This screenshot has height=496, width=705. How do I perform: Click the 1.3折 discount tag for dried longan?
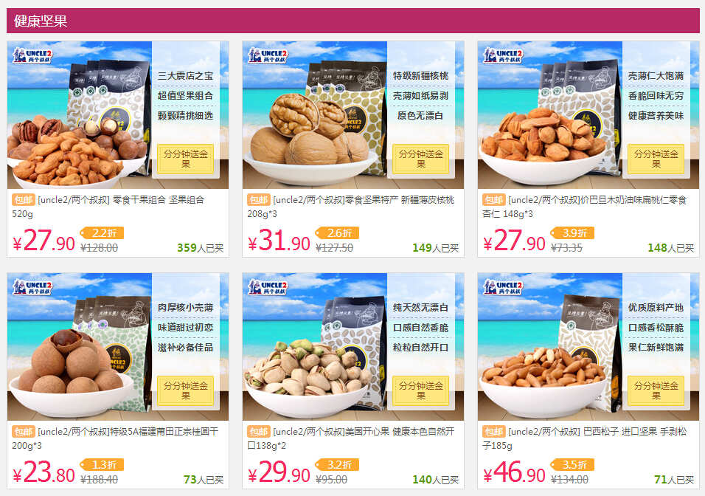(102, 464)
